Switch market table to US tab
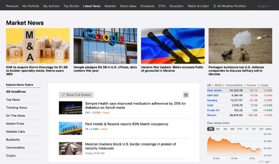Image resolution: width=279 pixels, height=164 pixels. 209,85
